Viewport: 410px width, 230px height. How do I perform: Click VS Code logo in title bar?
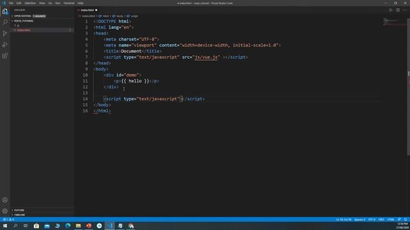point(4,3)
